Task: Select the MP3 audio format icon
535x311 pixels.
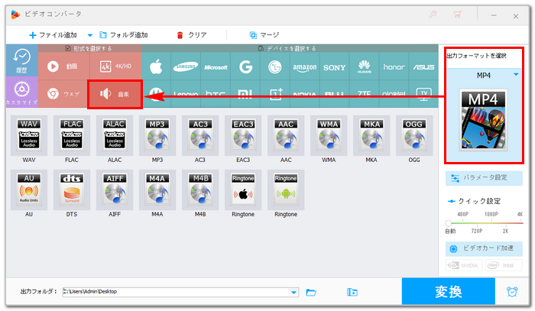Action: (x=157, y=137)
